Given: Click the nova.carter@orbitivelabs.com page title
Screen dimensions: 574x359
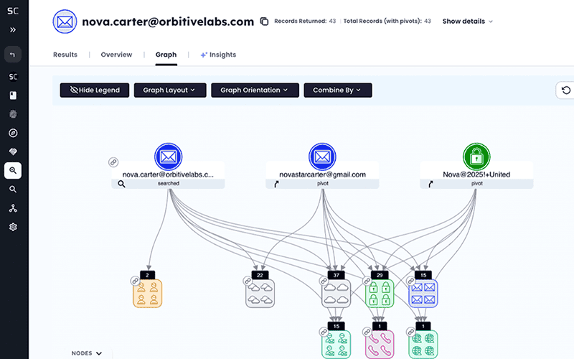Looking at the screenshot, I should pos(168,22).
